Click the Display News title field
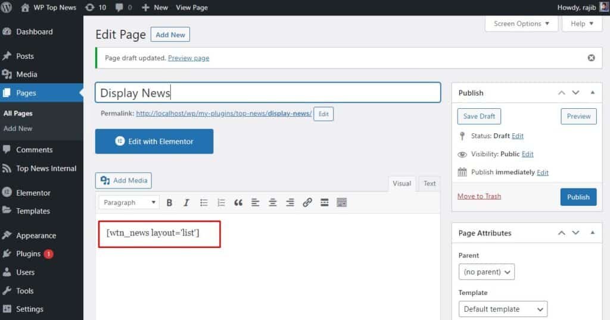 click(x=267, y=93)
